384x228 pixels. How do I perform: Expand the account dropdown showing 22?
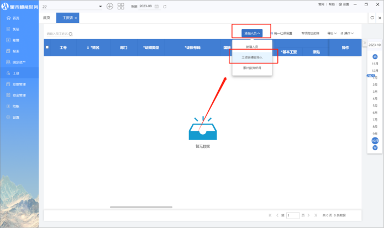point(100,6)
